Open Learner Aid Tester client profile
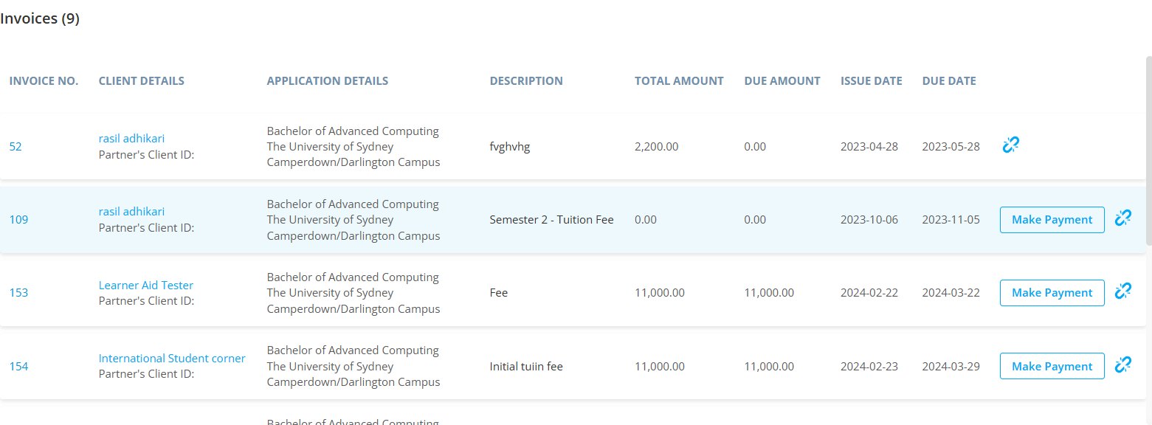Viewport: 1152px width, 425px height. coord(146,285)
